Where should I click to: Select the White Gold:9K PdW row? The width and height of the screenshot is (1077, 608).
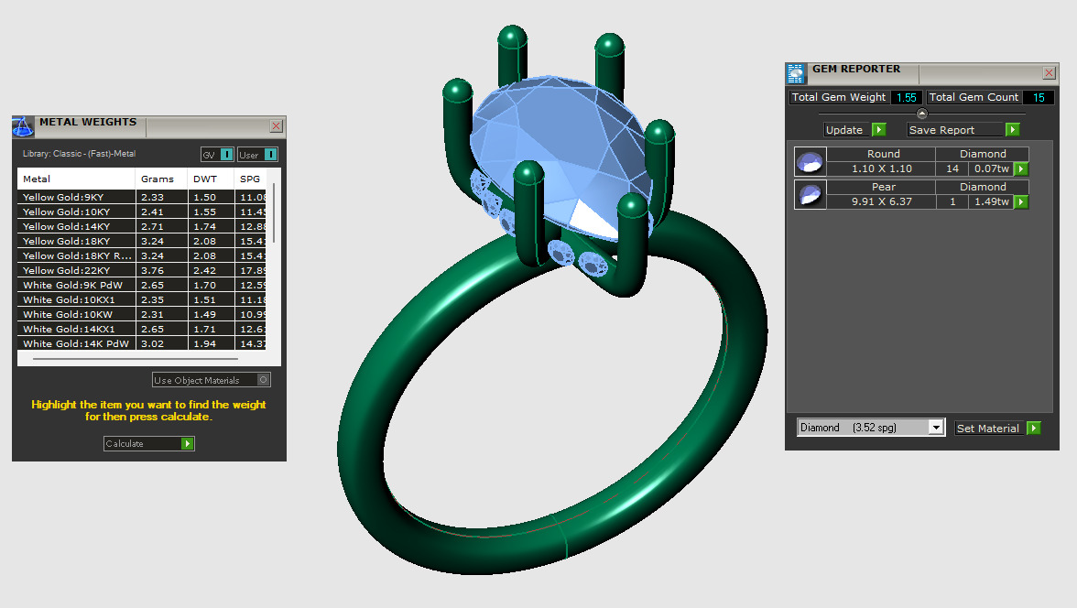141,285
